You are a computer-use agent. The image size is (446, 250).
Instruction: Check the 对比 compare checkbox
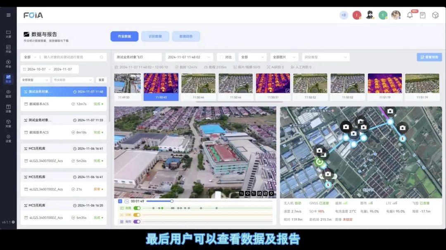click(x=221, y=57)
